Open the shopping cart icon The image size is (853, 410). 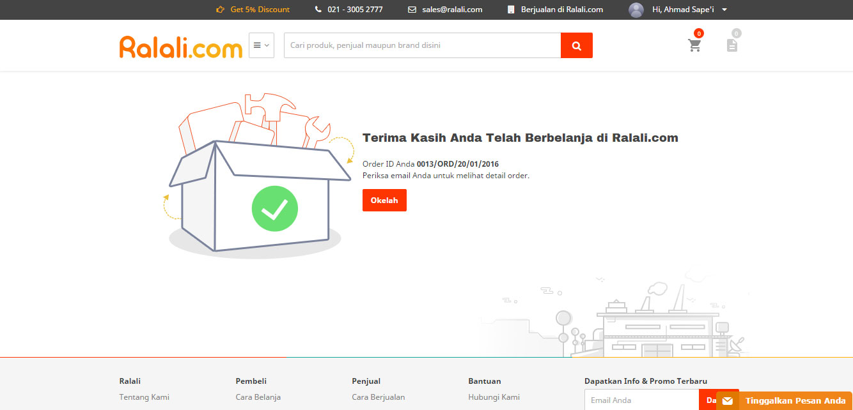pos(694,43)
